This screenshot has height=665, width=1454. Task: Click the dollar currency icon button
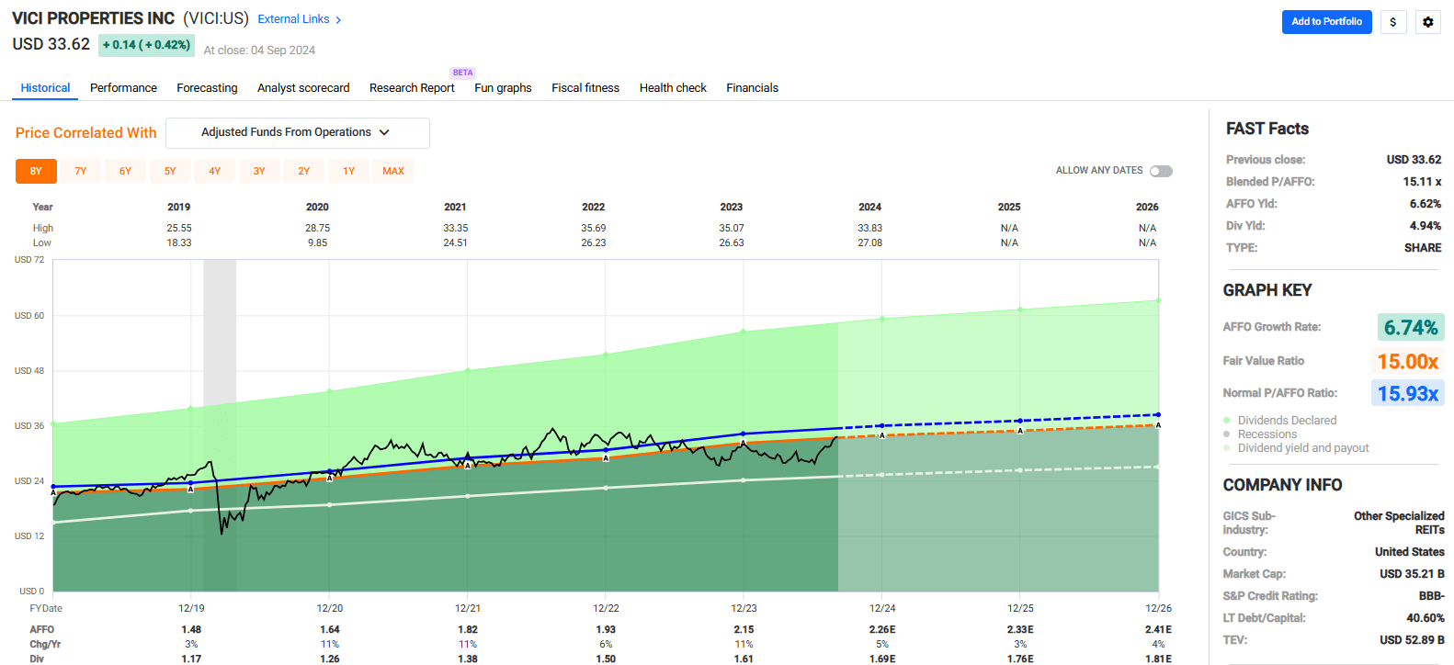point(1393,22)
